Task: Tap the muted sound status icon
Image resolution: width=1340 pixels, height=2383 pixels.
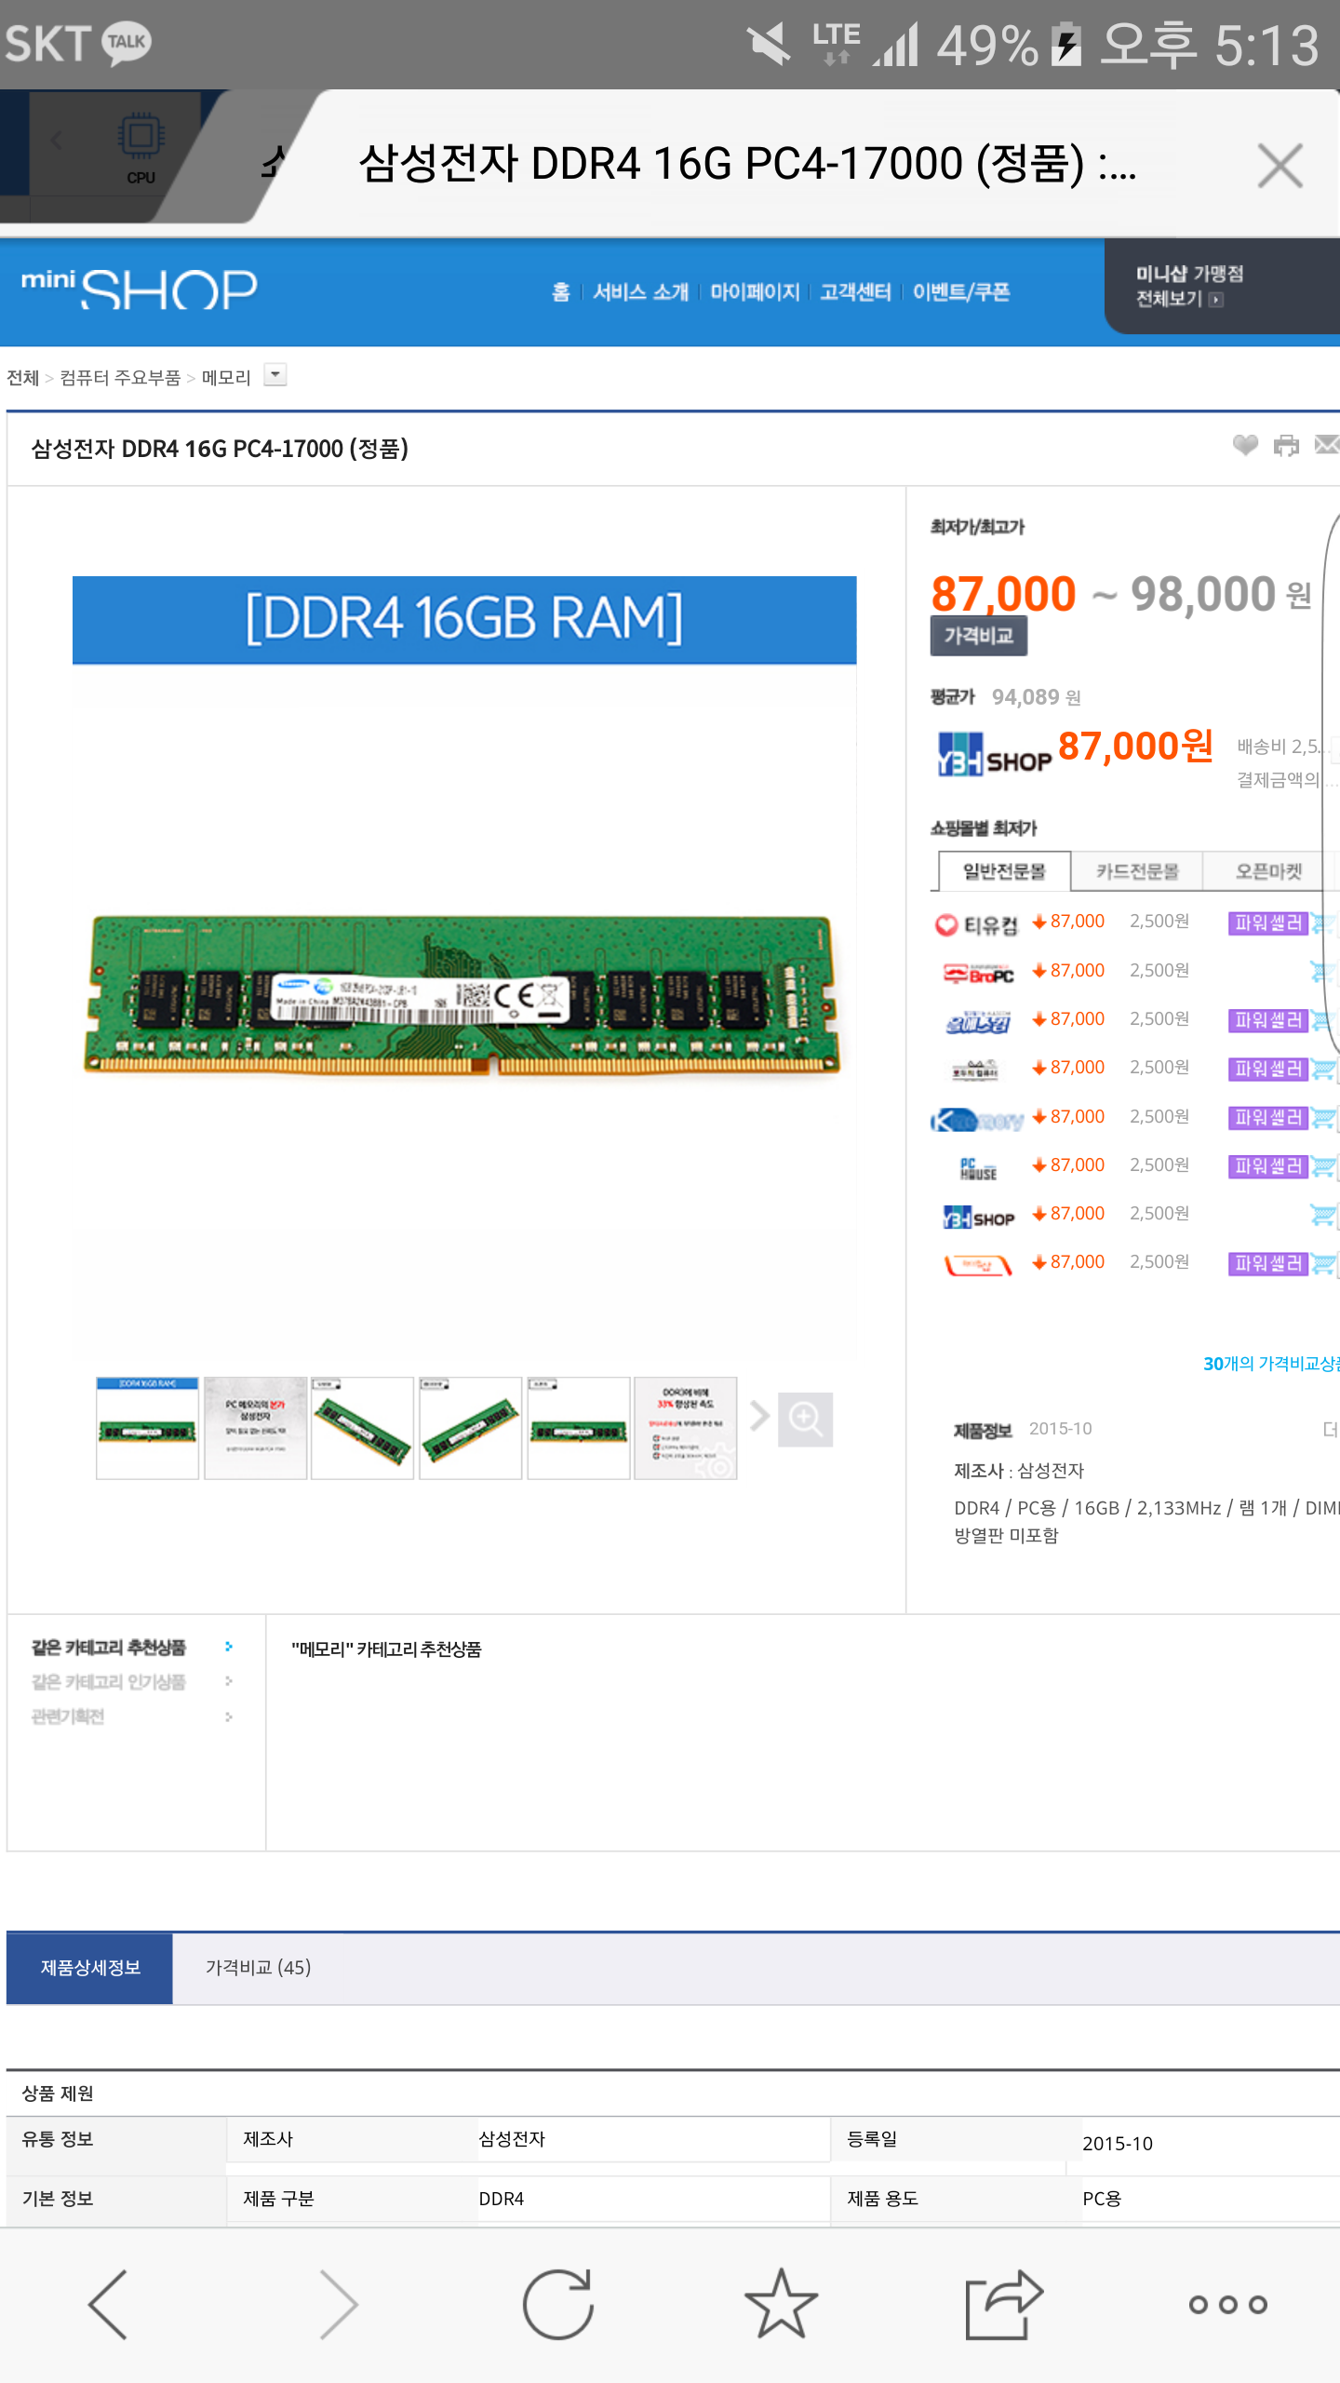Action: point(769,44)
